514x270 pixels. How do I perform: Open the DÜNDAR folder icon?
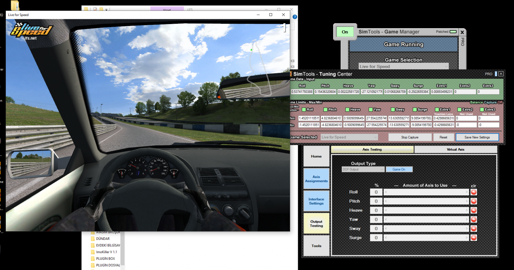pyautogui.click(x=93, y=239)
